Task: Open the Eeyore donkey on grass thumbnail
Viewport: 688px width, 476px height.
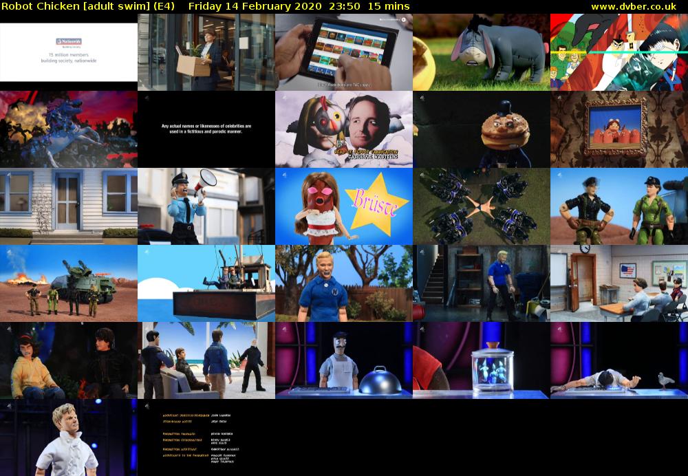Action: point(482,52)
